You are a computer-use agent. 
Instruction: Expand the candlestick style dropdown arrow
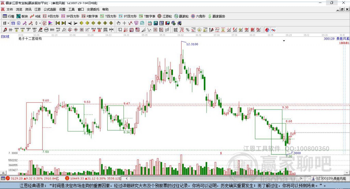(x=40, y=23)
